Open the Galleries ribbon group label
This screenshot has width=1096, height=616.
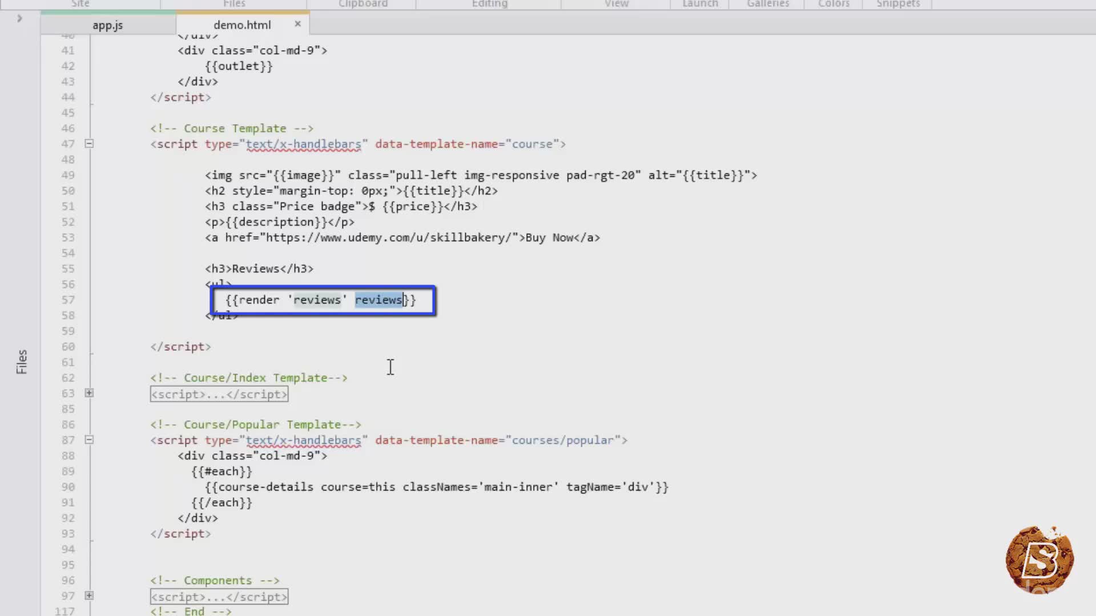(x=768, y=3)
